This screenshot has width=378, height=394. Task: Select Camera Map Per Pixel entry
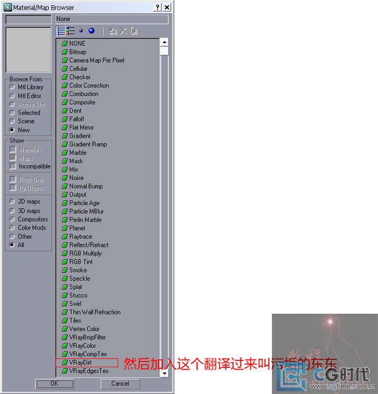pyautogui.click(x=97, y=60)
